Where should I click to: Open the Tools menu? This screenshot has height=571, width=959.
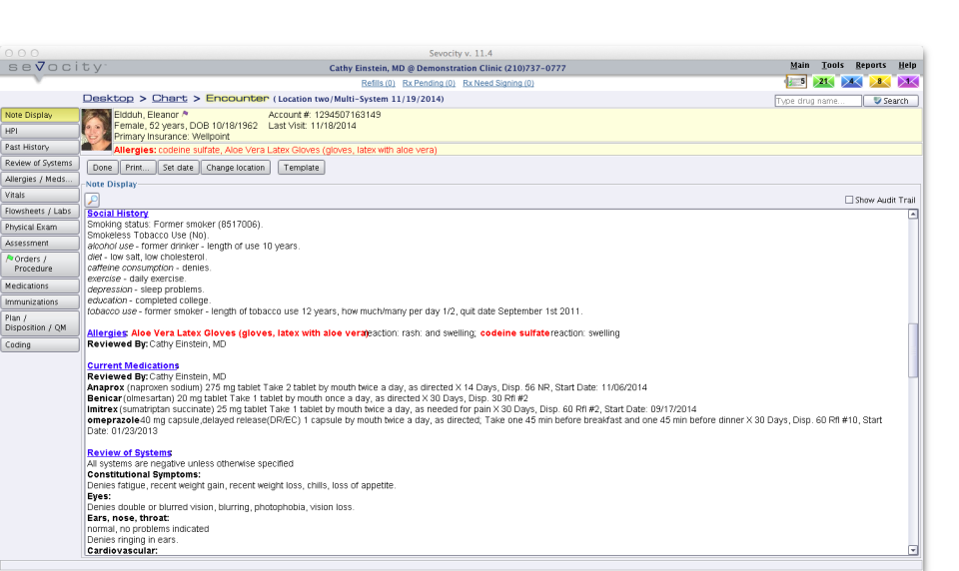[x=832, y=65]
